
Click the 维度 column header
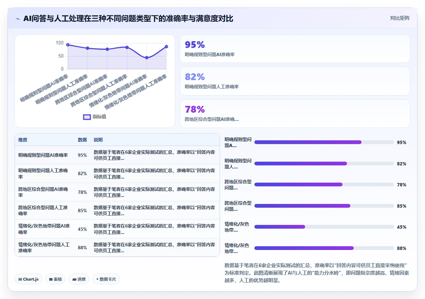pyautogui.click(x=23, y=140)
